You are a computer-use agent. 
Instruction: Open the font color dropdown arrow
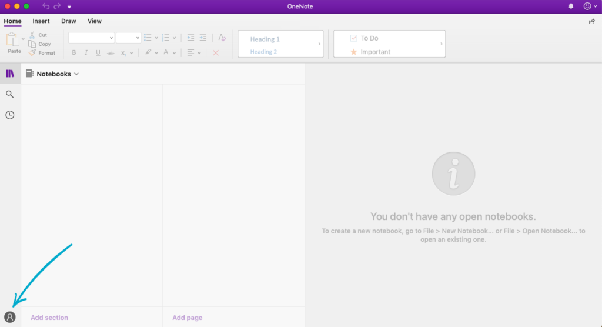point(175,53)
